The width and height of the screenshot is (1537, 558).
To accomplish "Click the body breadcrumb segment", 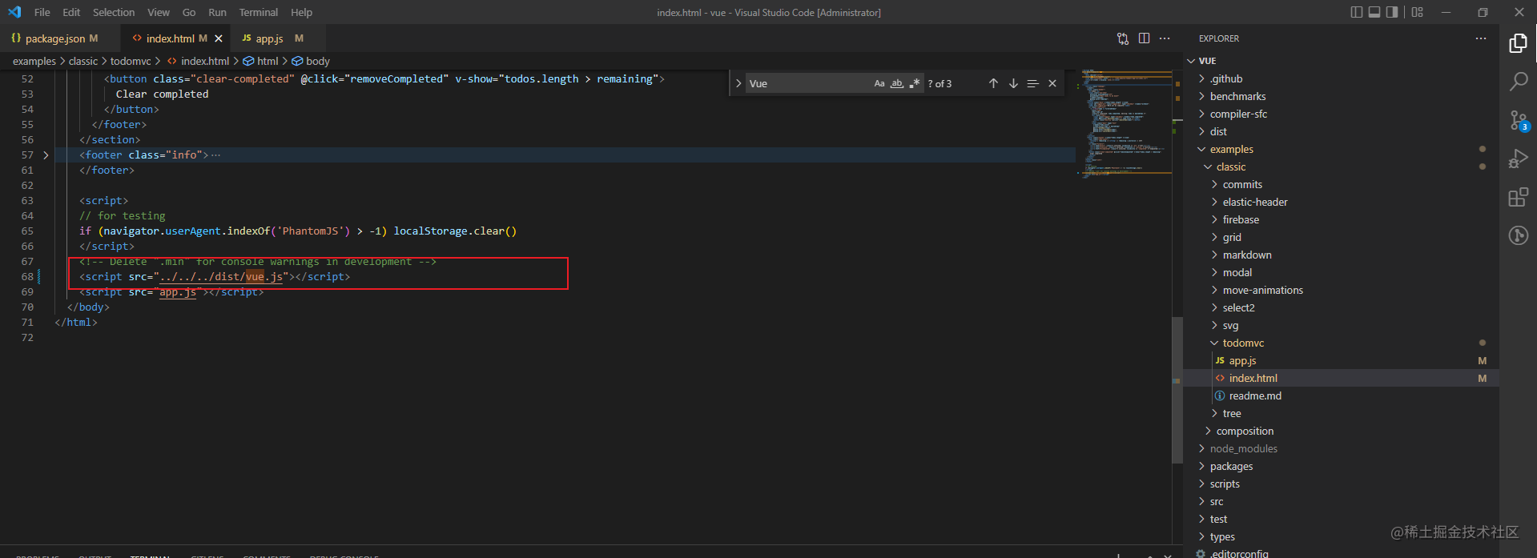I will tap(311, 61).
